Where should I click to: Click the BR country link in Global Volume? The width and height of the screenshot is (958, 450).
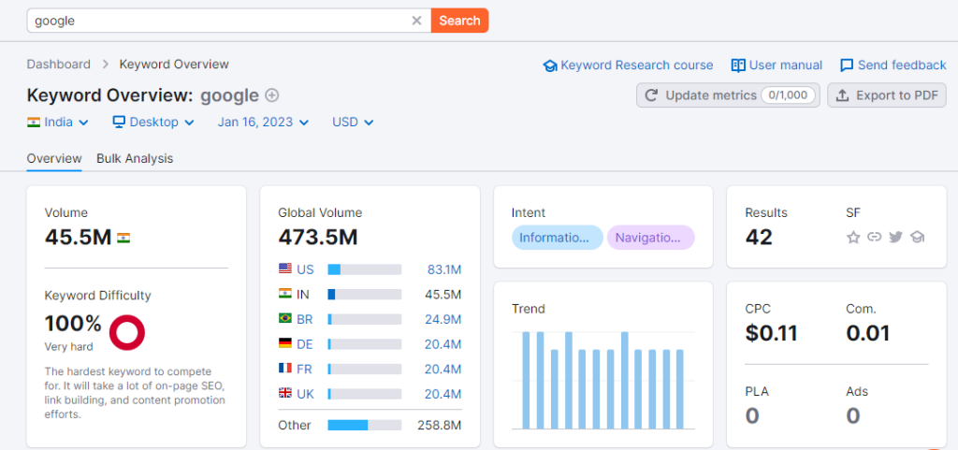(x=305, y=319)
